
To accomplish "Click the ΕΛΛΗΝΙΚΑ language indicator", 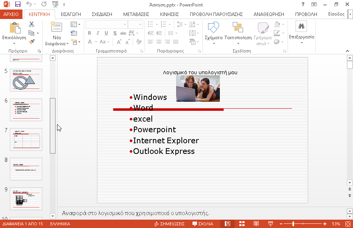I will (60, 224).
